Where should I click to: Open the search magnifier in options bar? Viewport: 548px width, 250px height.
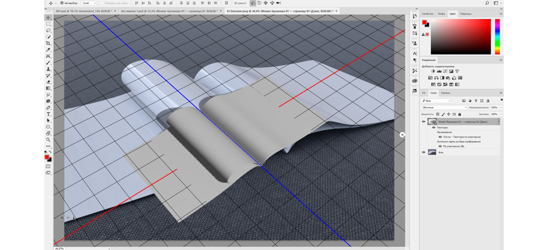pyautogui.click(x=487, y=3)
